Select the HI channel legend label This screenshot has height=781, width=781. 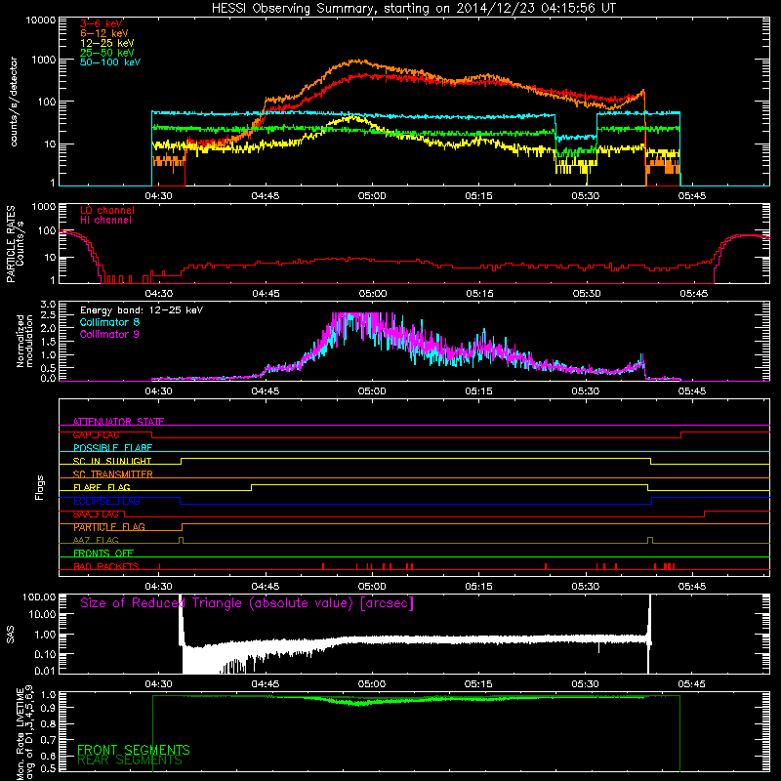[105, 221]
